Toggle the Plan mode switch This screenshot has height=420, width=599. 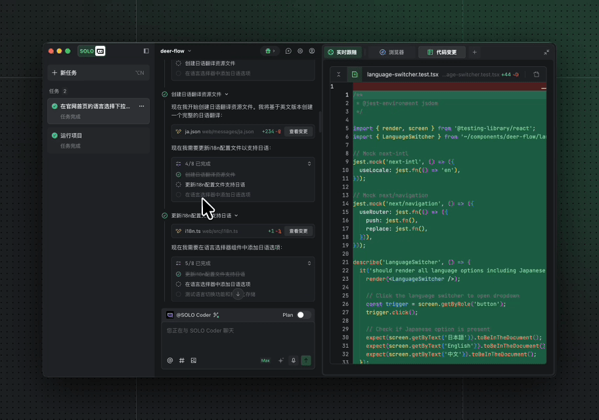click(x=303, y=315)
